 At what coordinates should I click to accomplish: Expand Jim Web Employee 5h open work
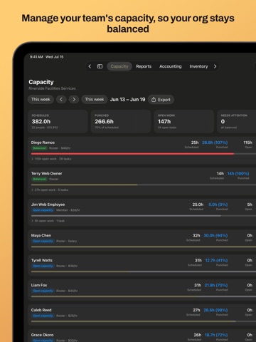(x=48, y=221)
